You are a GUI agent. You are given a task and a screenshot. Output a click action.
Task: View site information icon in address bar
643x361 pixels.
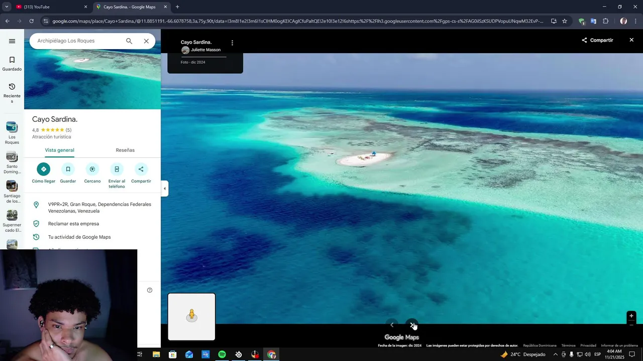(46, 21)
